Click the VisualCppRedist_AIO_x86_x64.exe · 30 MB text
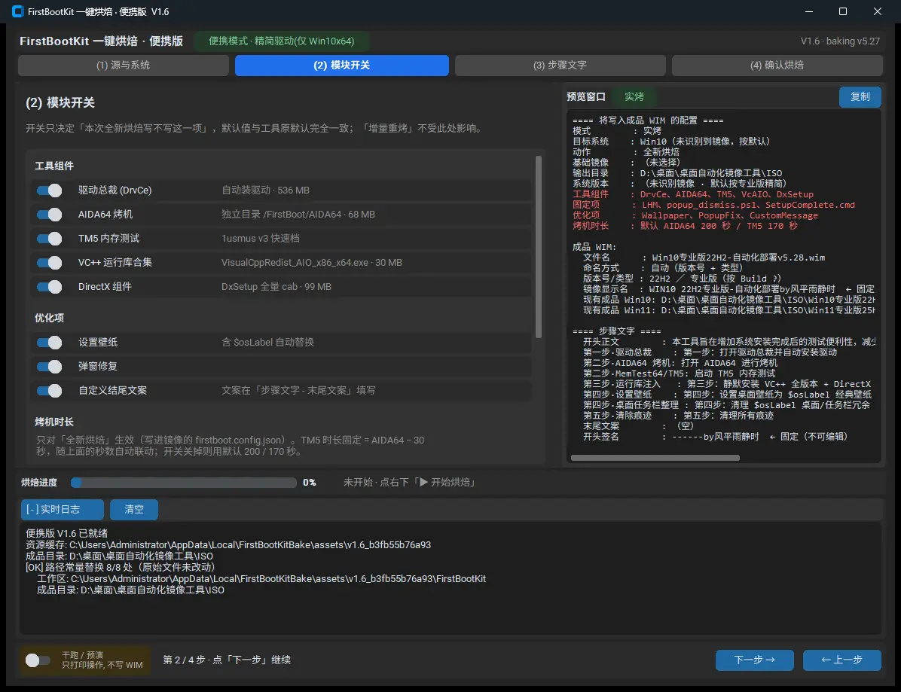 311,263
